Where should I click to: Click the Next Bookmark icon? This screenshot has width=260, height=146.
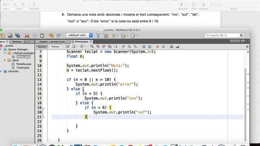point(129,47)
